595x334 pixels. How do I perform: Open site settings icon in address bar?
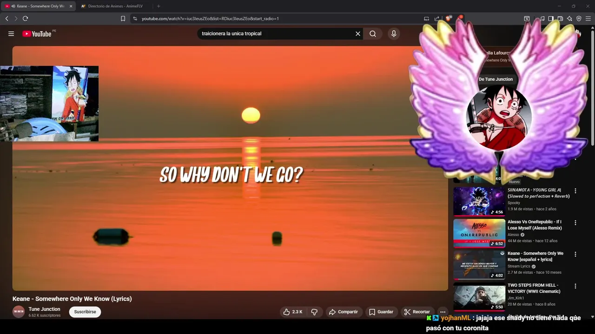coord(135,19)
